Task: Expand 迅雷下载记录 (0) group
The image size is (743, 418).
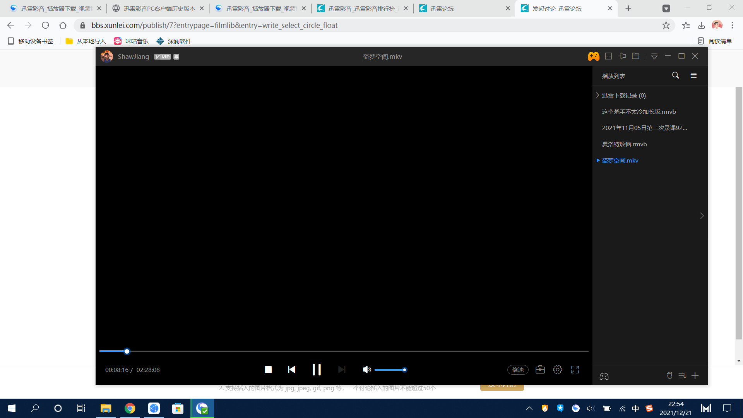Action: 623,96
